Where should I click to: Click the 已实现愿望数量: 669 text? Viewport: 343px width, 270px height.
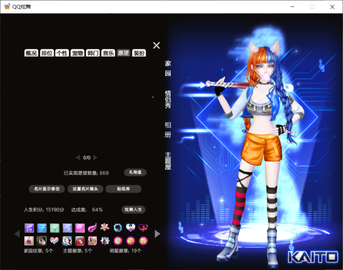click(x=86, y=173)
